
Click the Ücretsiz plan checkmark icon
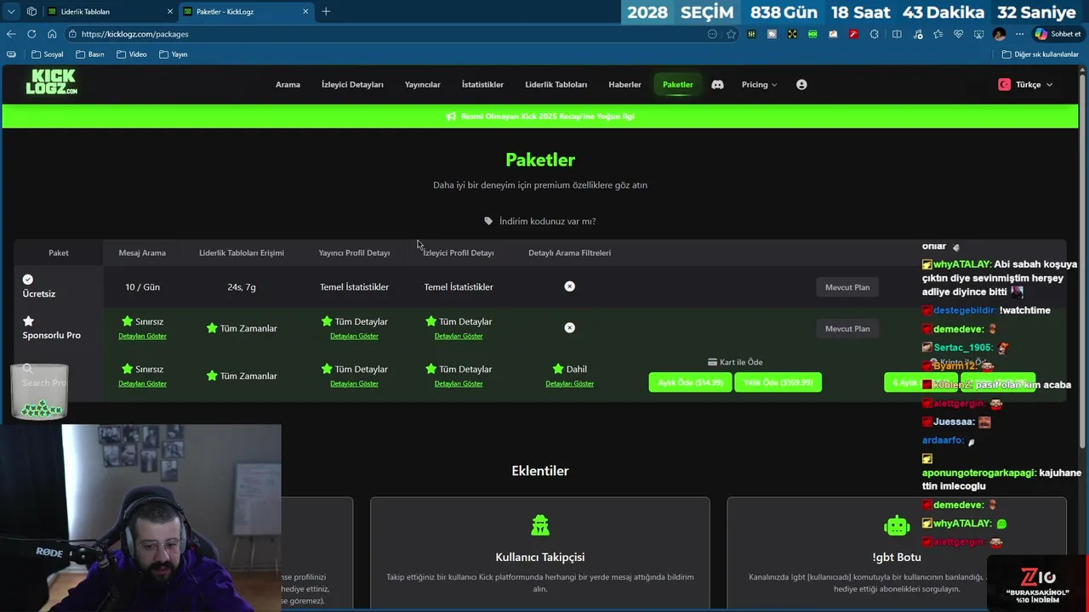[28, 279]
